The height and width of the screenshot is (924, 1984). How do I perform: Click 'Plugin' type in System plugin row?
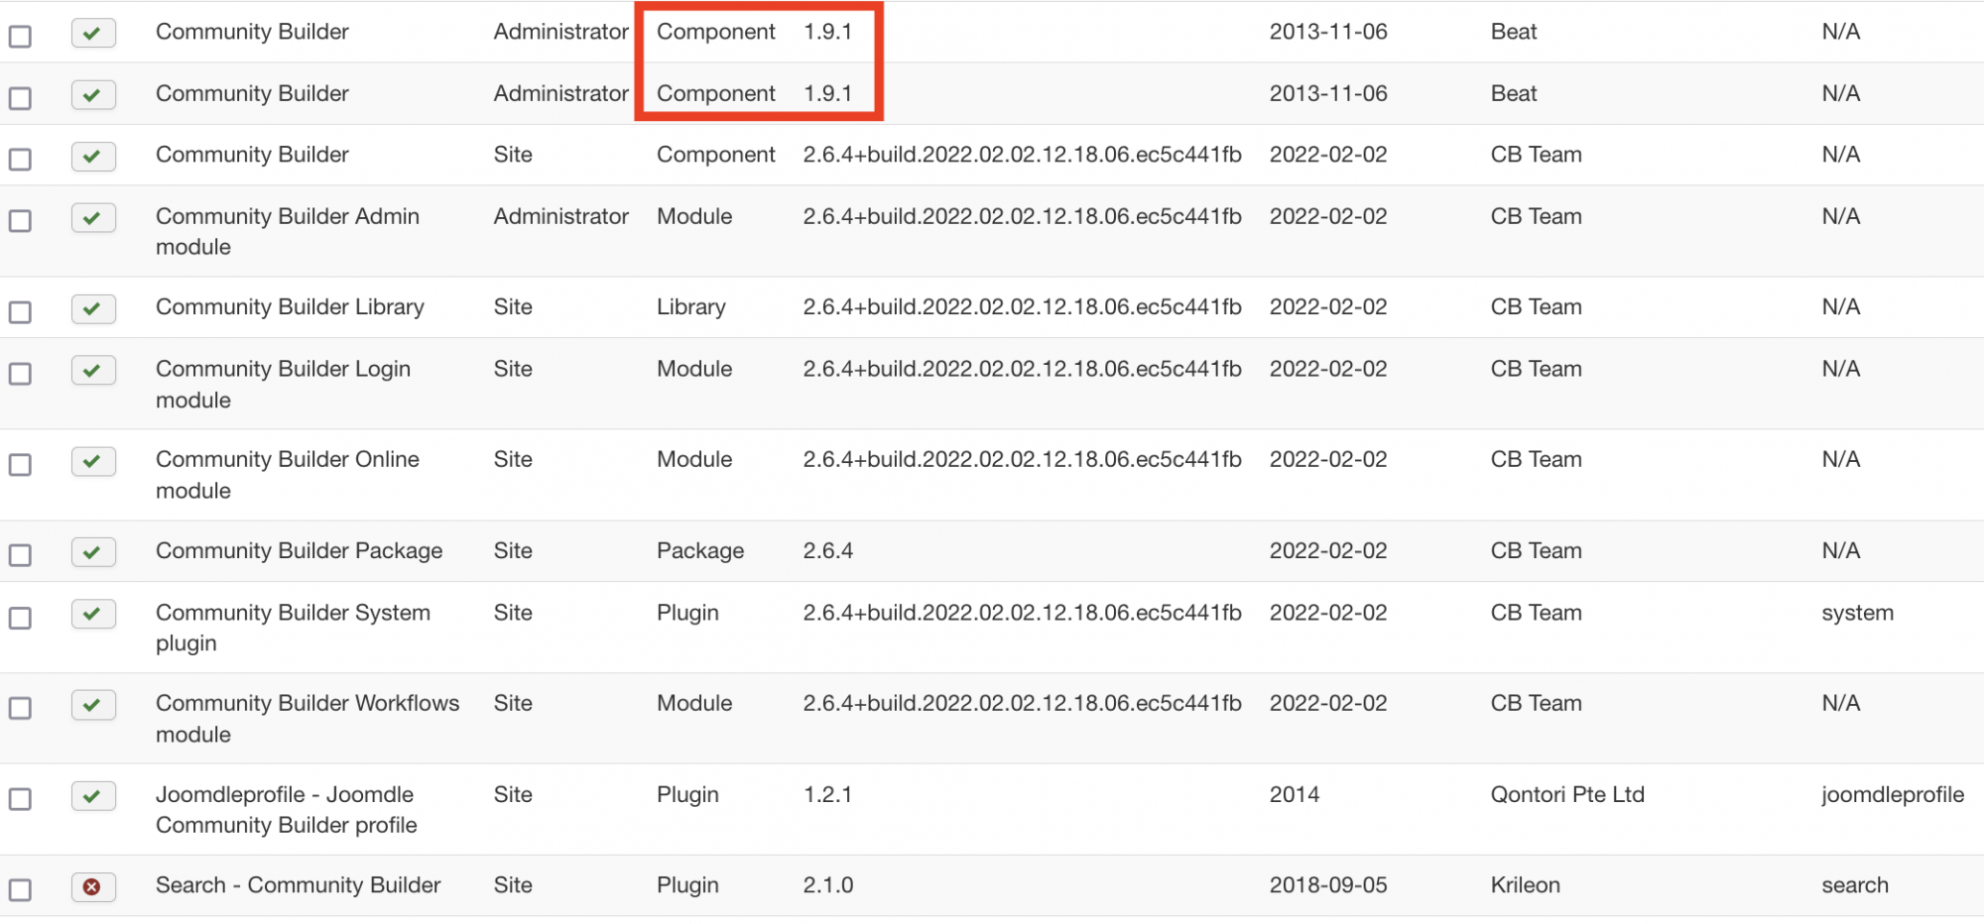tap(687, 614)
